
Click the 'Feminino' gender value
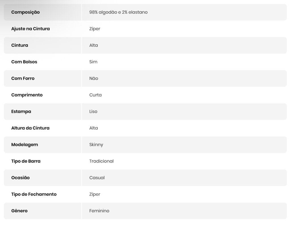[x=99, y=211]
